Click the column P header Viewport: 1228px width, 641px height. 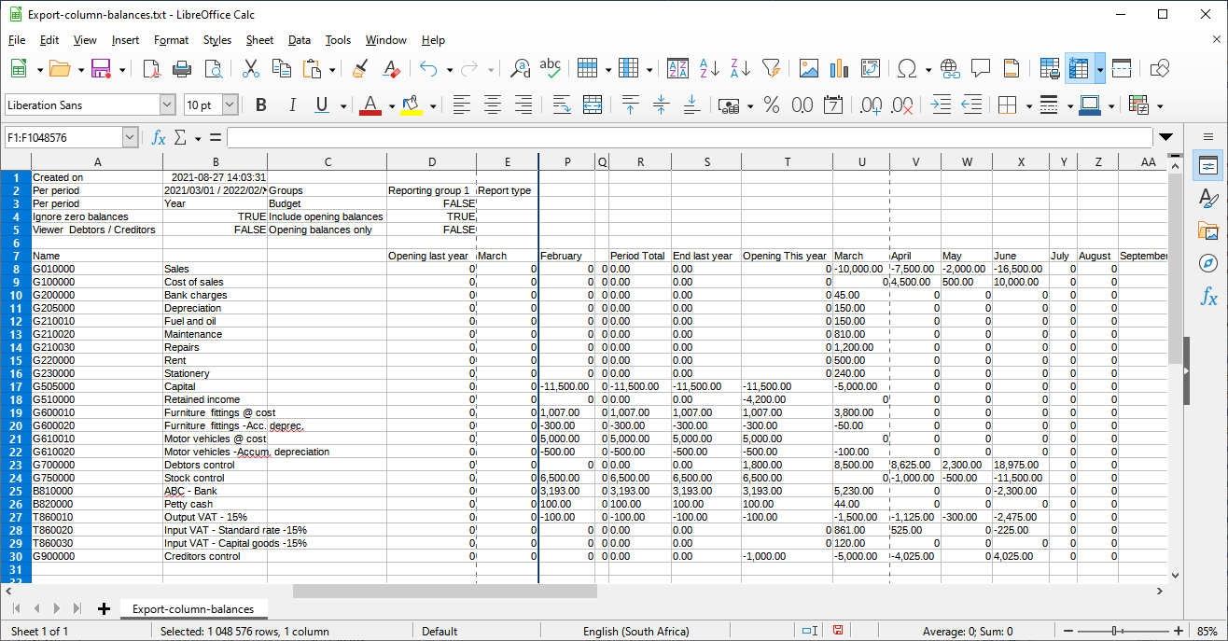pos(566,162)
